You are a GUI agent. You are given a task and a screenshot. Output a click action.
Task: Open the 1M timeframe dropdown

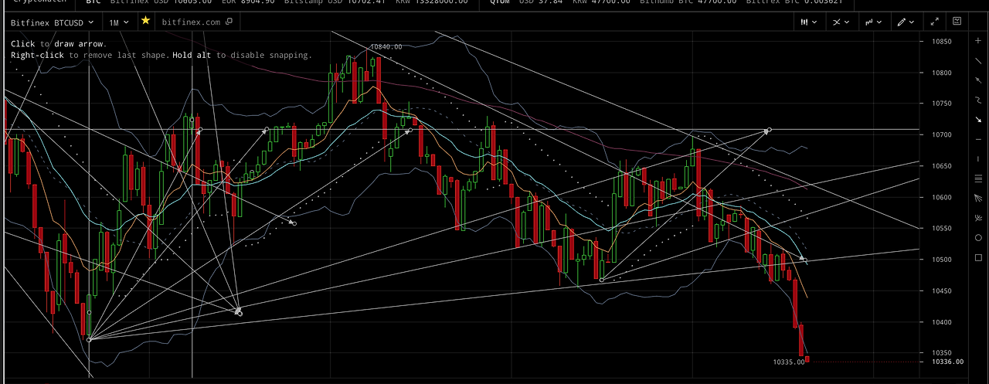tap(118, 22)
